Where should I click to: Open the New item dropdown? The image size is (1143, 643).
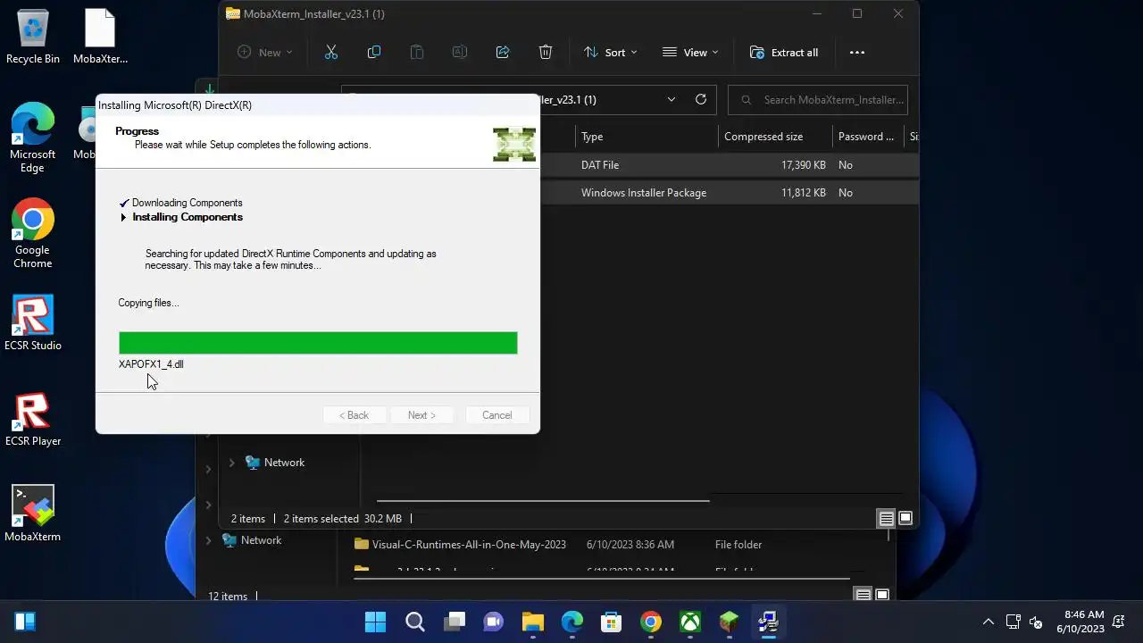coord(265,53)
